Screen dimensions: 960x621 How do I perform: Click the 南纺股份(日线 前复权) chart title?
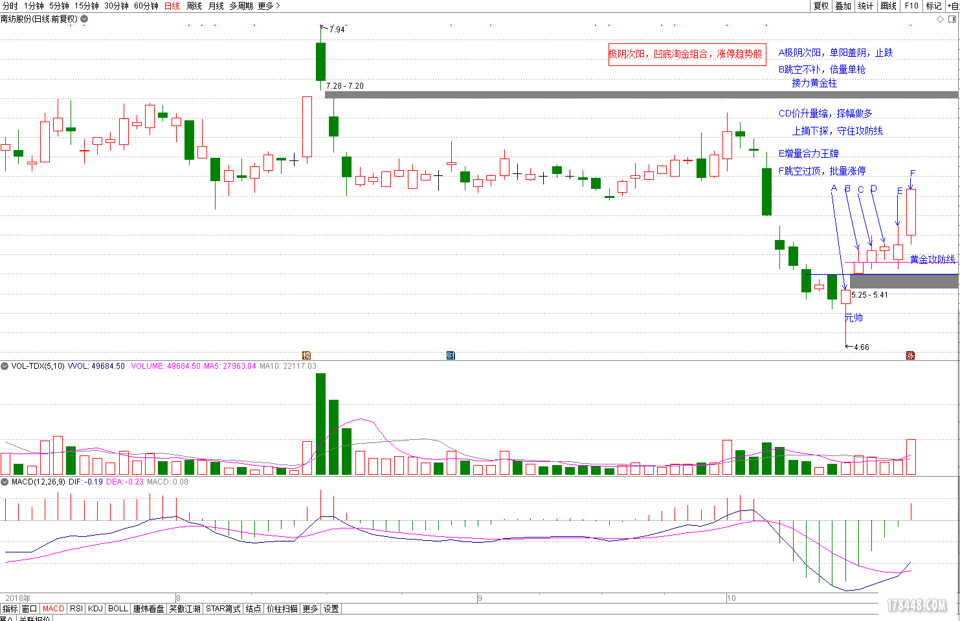pos(39,19)
